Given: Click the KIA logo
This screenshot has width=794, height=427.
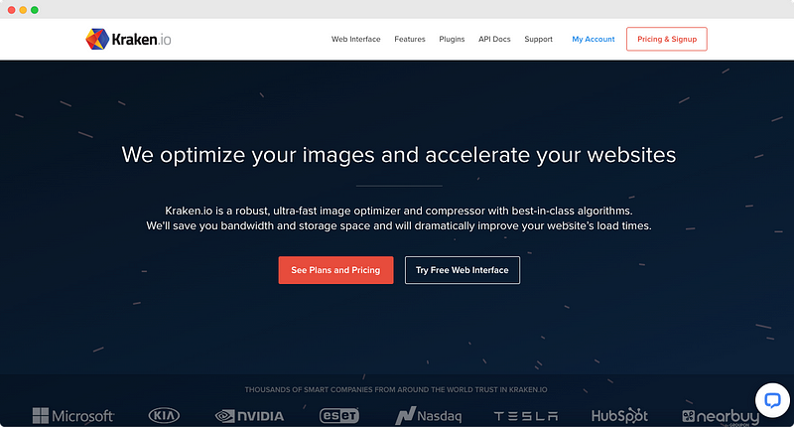Looking at the screenshot, I should pyautogui.click(x=164, y=416).
